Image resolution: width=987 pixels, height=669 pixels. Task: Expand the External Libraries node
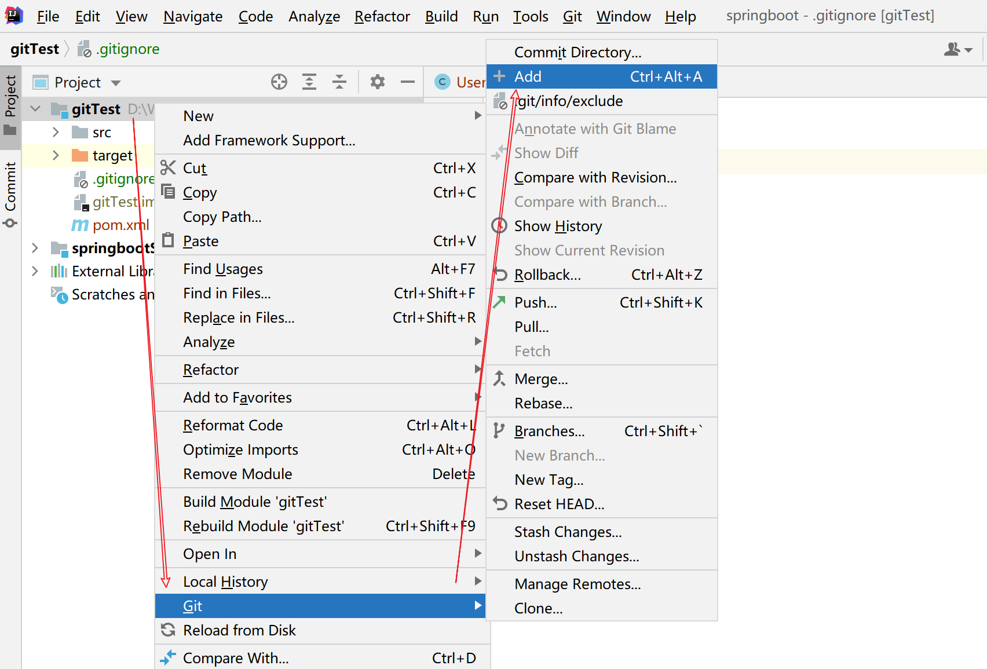coord(35,271)
